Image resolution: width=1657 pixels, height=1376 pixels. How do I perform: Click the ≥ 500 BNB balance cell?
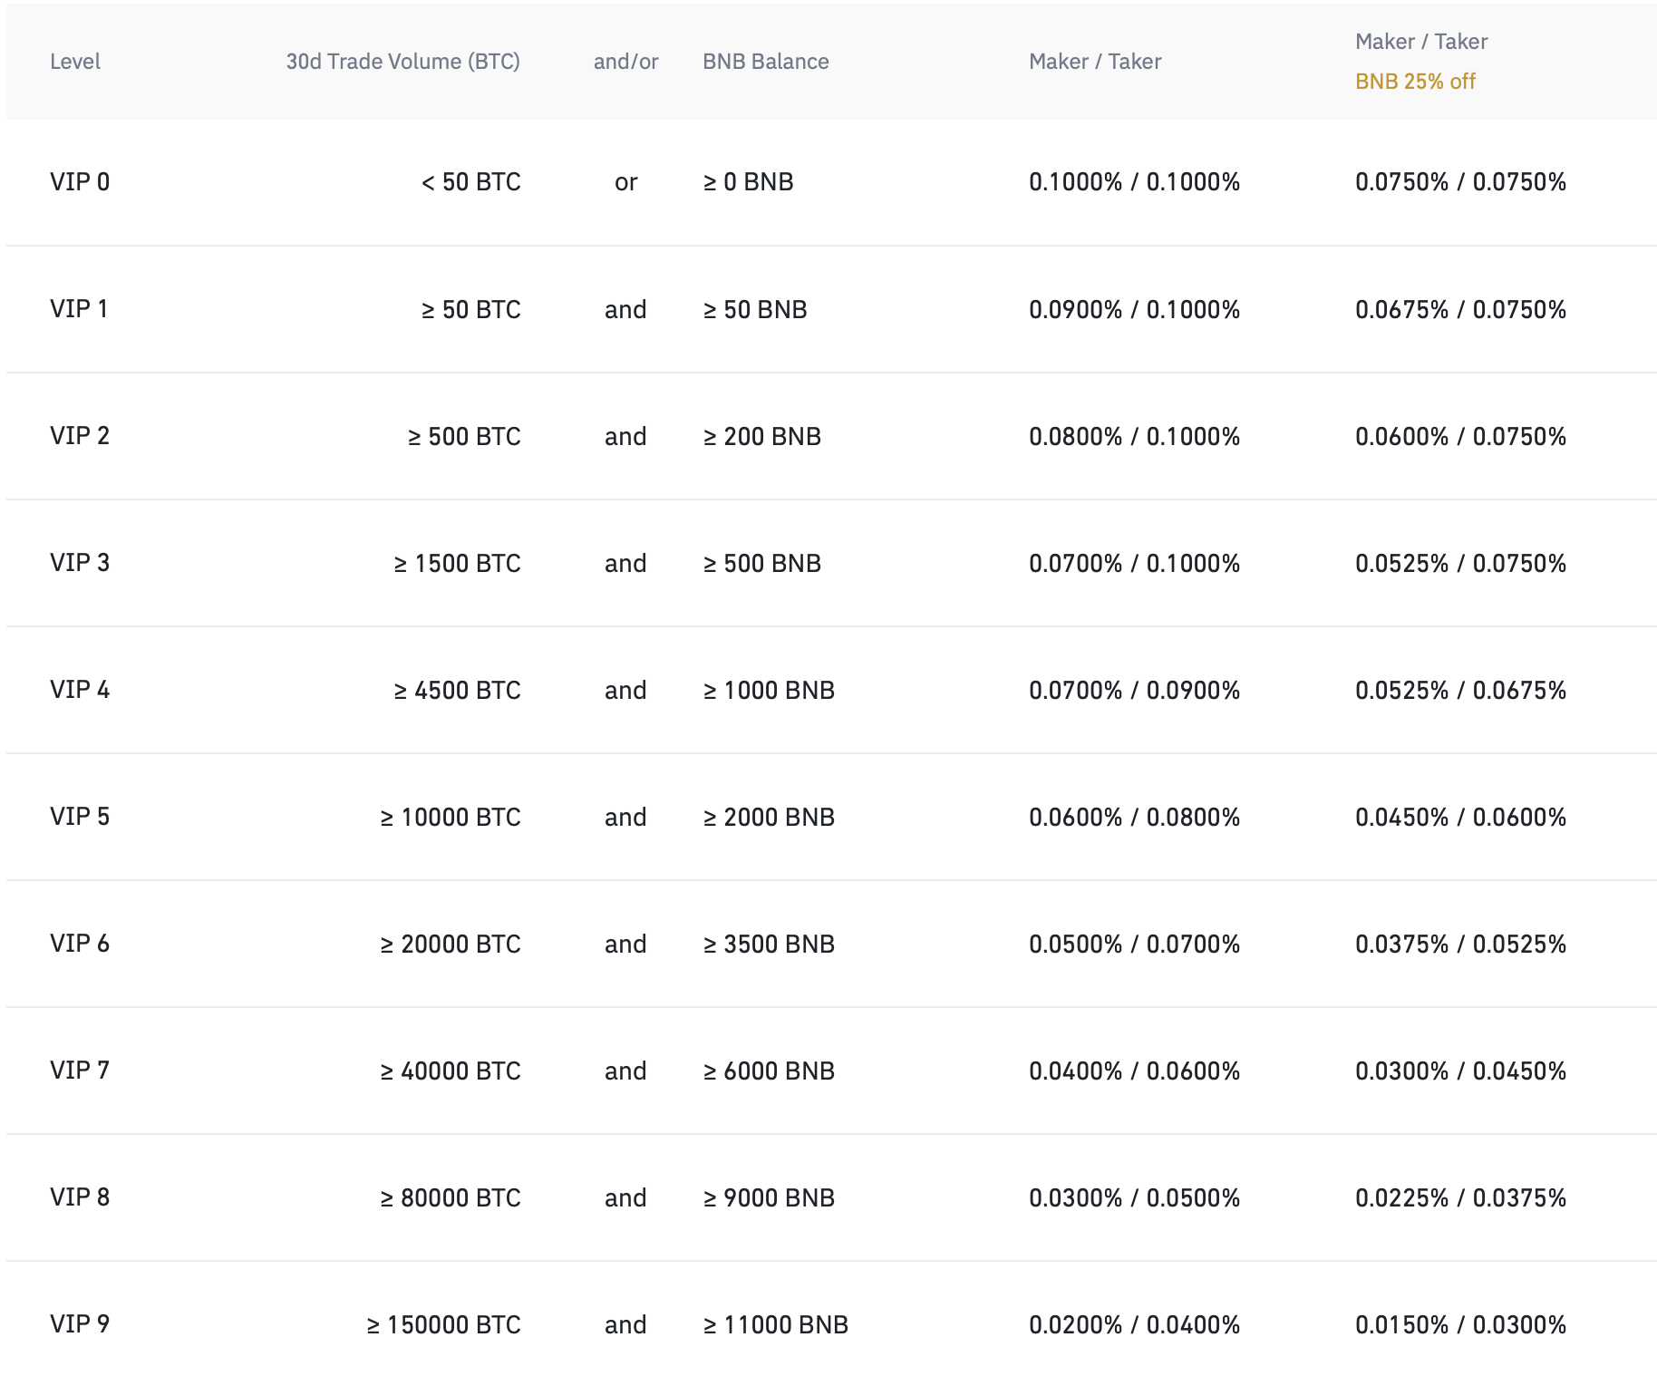coord(762,564)
